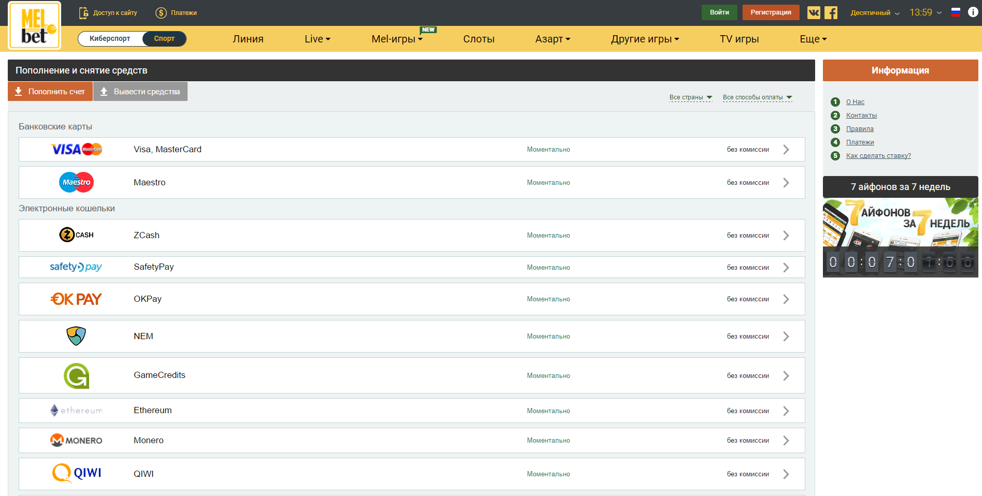Click arrow on Maestro row
Viewport: 982px width, 496px height.
coord(786,183)
